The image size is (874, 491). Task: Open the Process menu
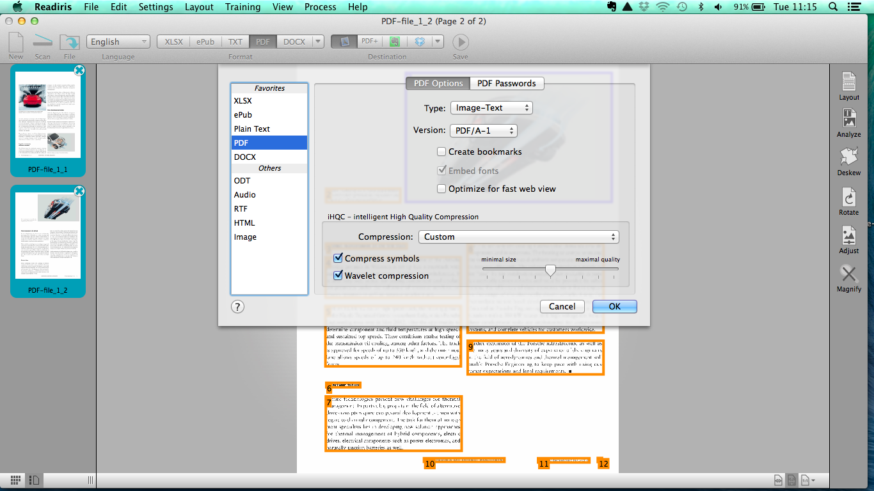[x=320, y=7]
